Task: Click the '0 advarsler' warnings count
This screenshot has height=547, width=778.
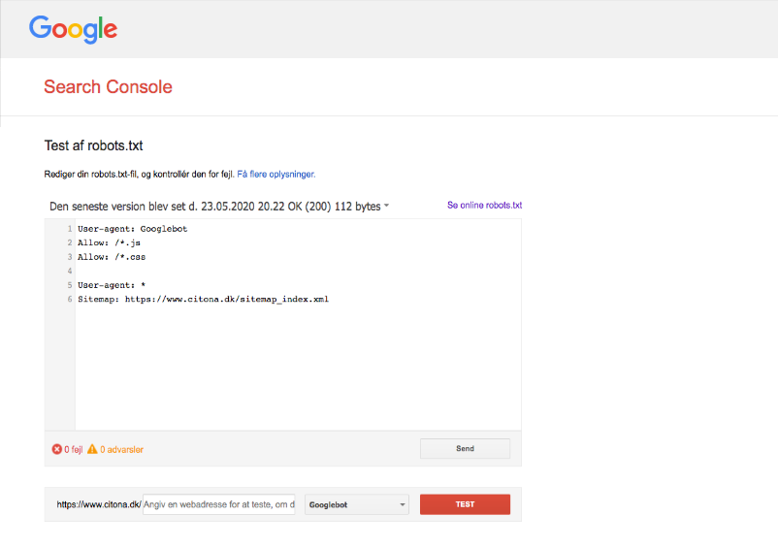Action: pos(121,449)
